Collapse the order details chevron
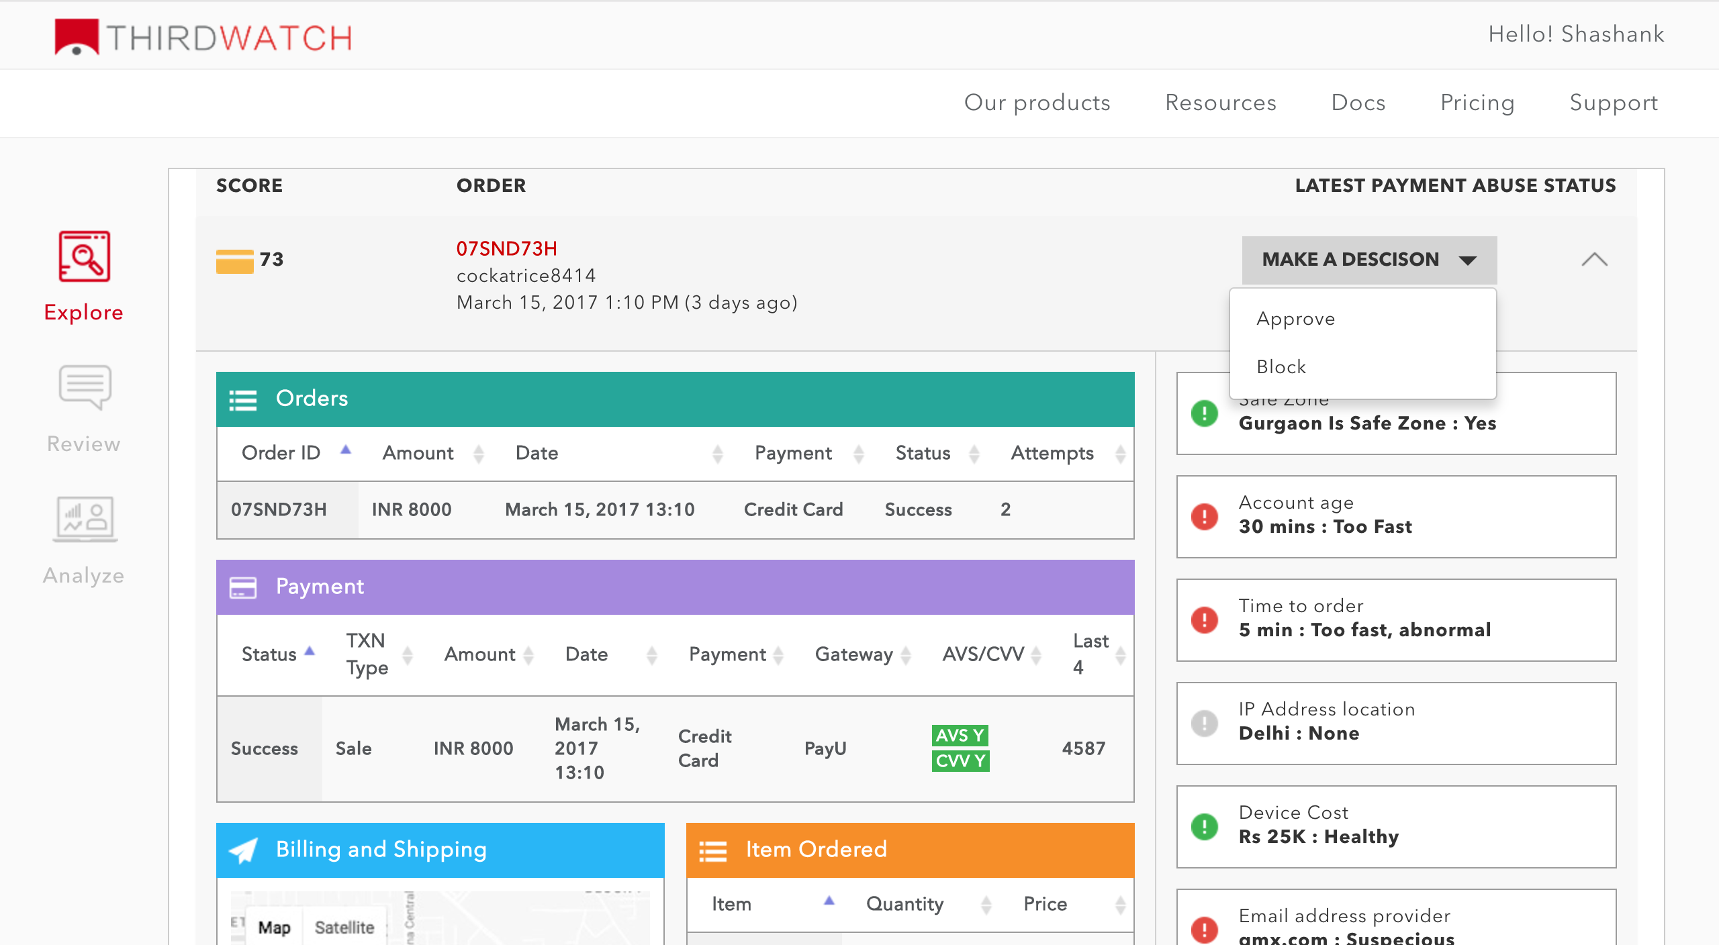The image size is (1719, 945). 1594,260
